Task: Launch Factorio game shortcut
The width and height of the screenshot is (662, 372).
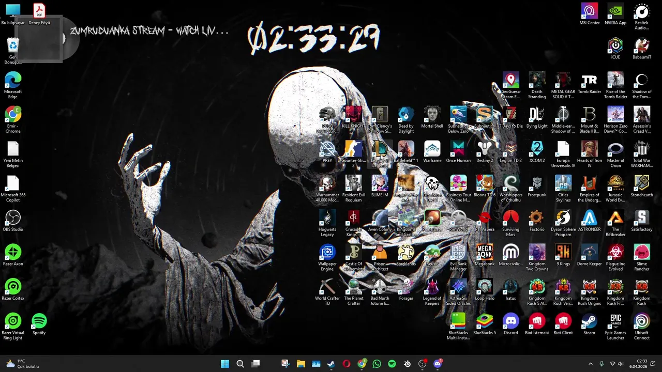Action: click(x=537, y=221)
